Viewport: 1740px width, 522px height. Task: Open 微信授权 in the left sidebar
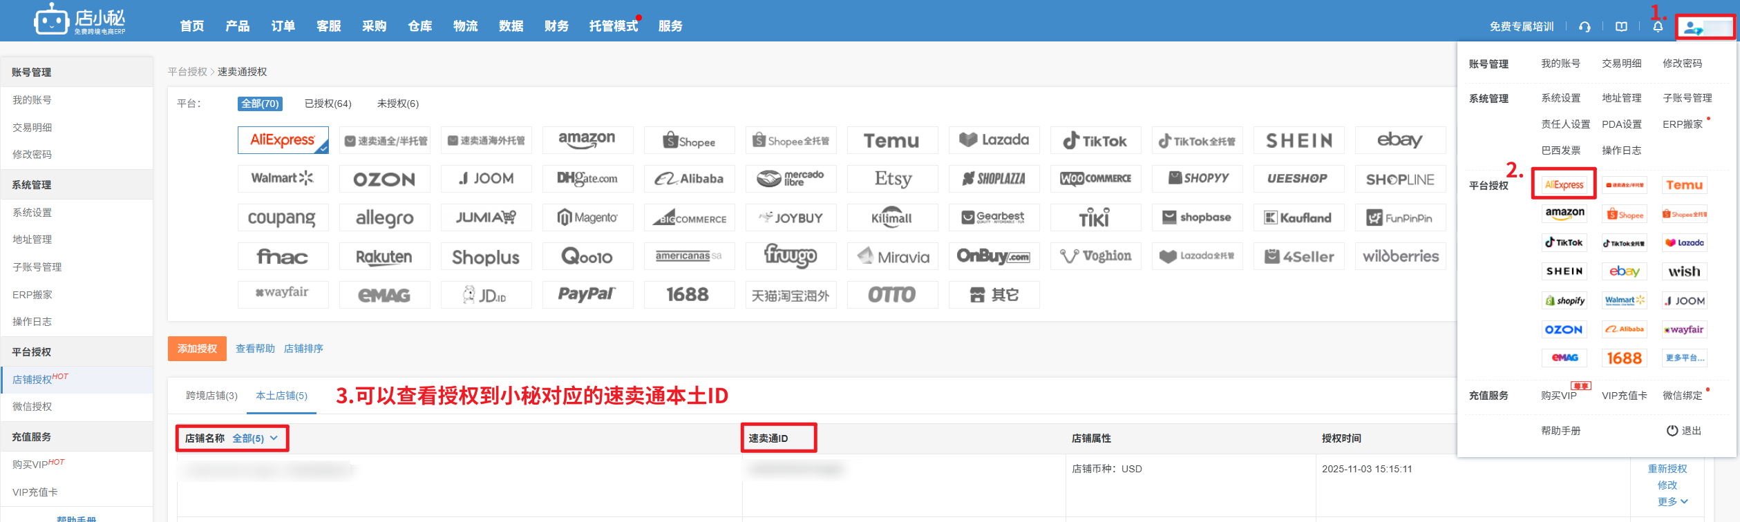(x=32, y=407)
